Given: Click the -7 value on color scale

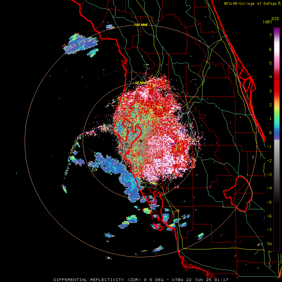Looking at the screenshot, I should pos(269,230).
